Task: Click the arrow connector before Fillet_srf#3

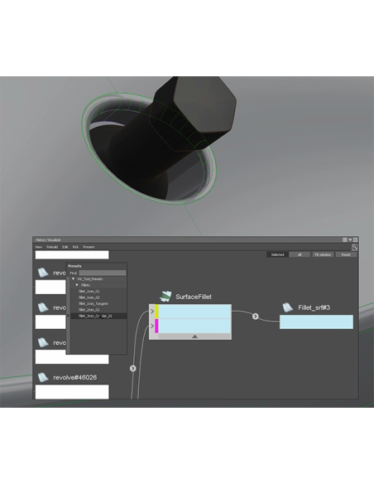Action: click(x=255, y=317)
